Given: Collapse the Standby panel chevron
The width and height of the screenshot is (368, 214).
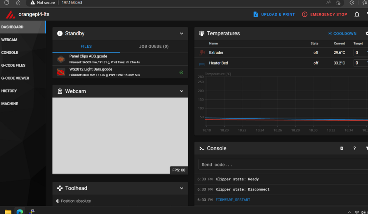Looking at the screenshot, I should pyautogui.click(x=181, y=34).
